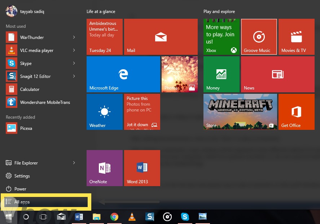Launch VLC media player from Most used
Screen dimensions: 320x224
(41, 50)
